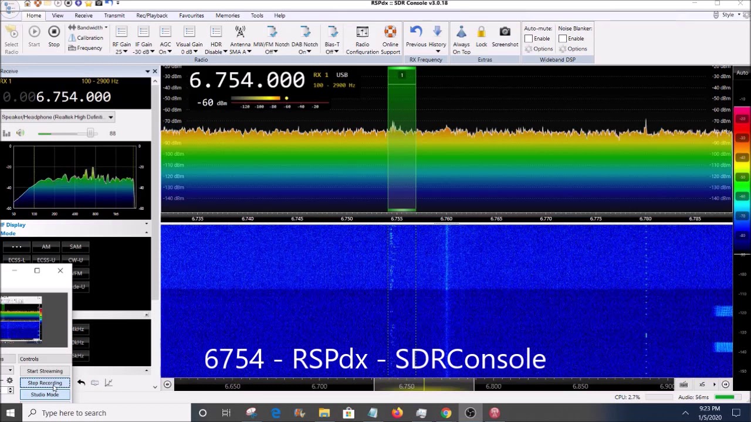751x422 pixels.
Task: Select Speaker/Headphone audio device dropdown
Action: point(57,117)
